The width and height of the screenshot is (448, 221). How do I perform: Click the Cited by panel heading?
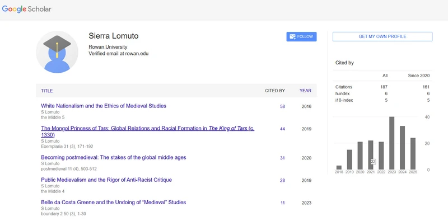pyautogui.click(x=344, y=63)
